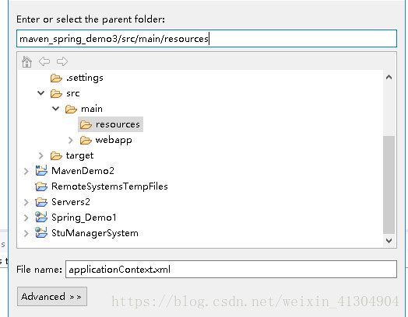This screenshot has height=317, width=408.
Task: Select the 'target' tree label
Action: click(79, 155)
